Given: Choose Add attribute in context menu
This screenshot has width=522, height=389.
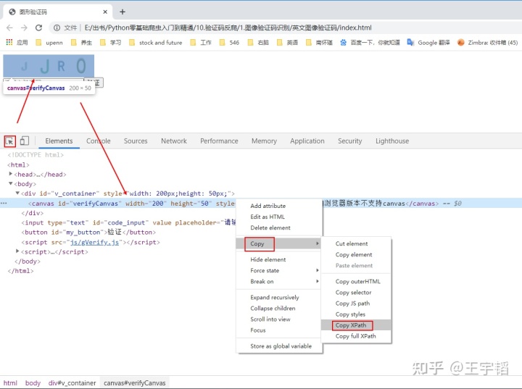Looking at the screenshot, I should pos(268,206).
